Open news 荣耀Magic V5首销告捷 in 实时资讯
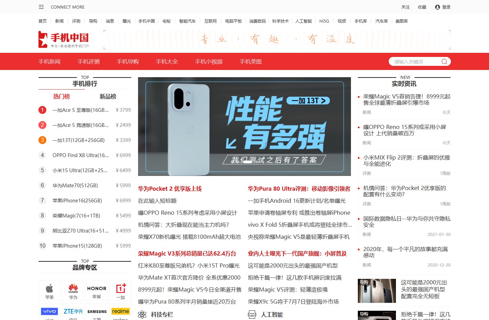This screenshot has width=489, height=320. pos(407,99)
